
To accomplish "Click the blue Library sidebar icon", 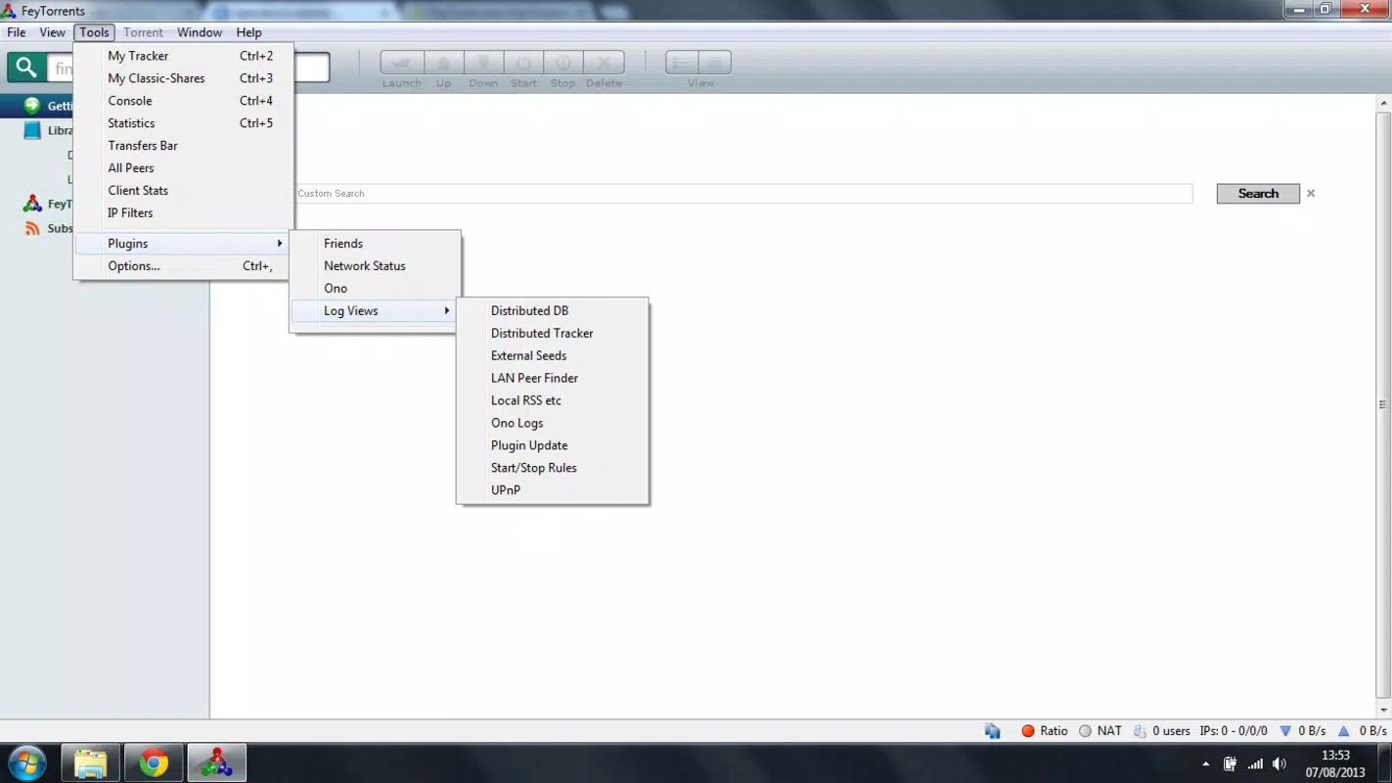I will 32,130.
